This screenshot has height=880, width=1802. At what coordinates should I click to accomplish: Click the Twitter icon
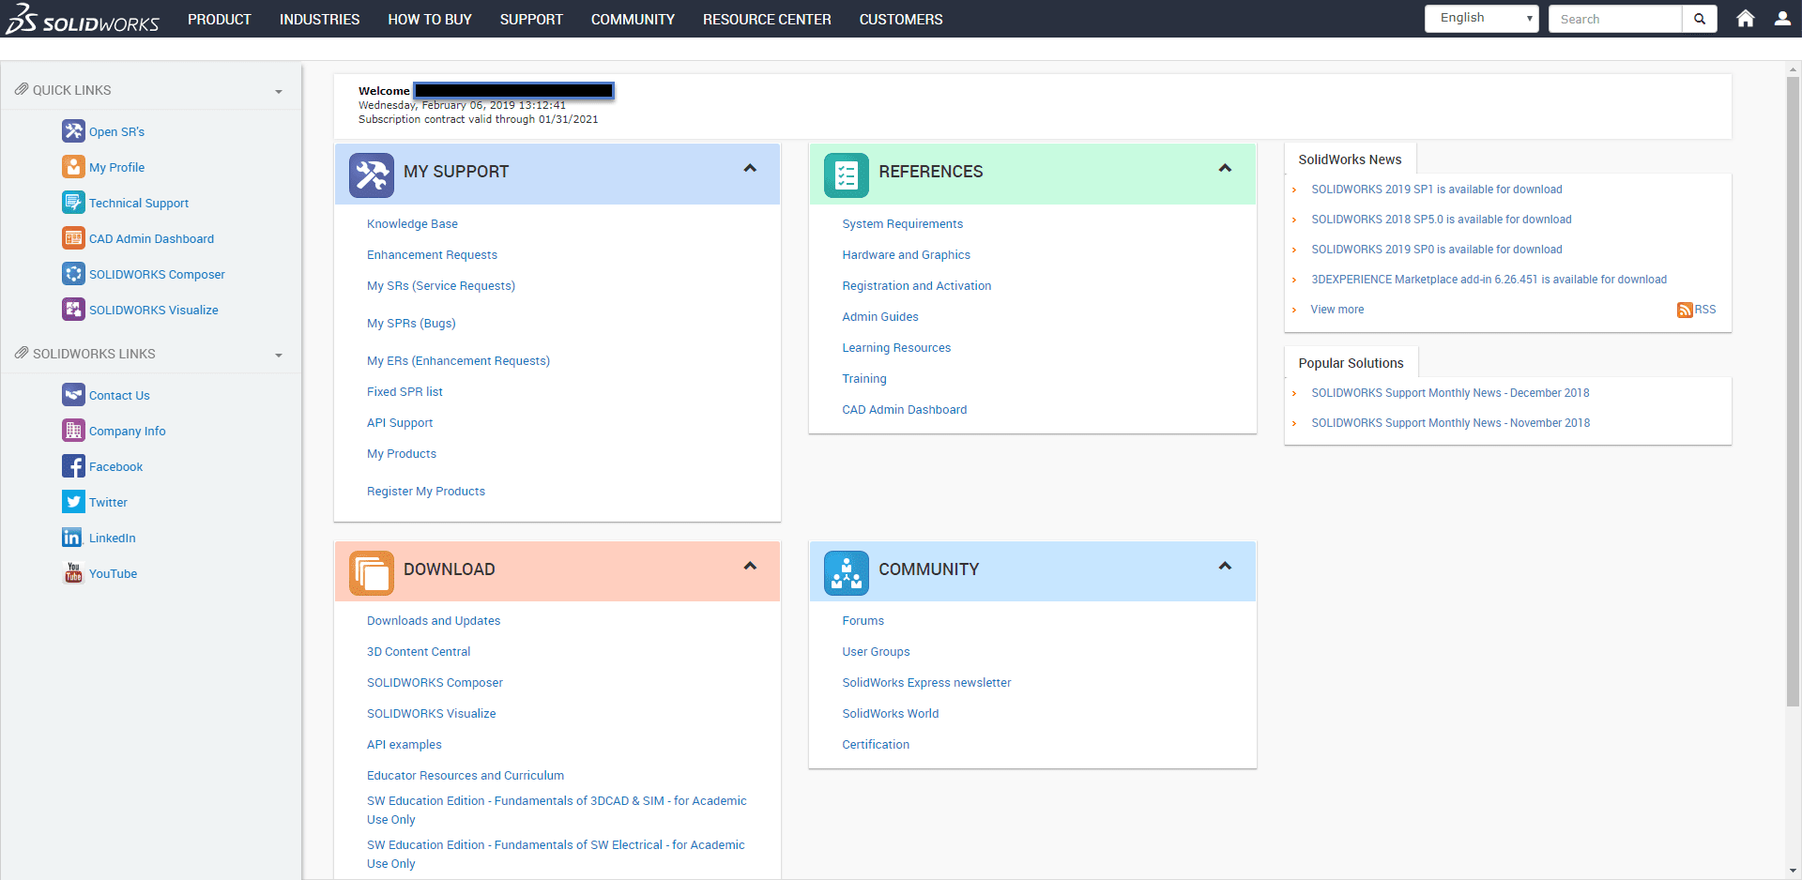tap(73, 502)
